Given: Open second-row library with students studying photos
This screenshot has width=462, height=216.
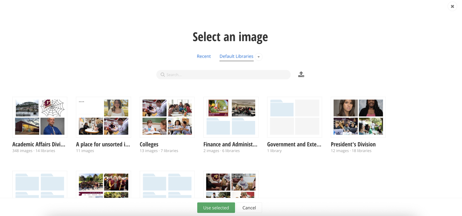Looking at the screenshot, I should click(231, 185).
